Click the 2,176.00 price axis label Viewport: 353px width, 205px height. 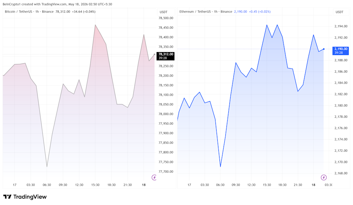pos(341,128)
